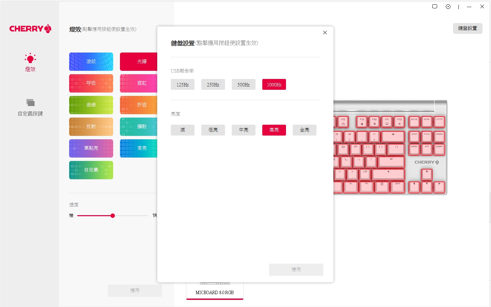Open the 鍵盤設置 button at top right

[468, 28]
